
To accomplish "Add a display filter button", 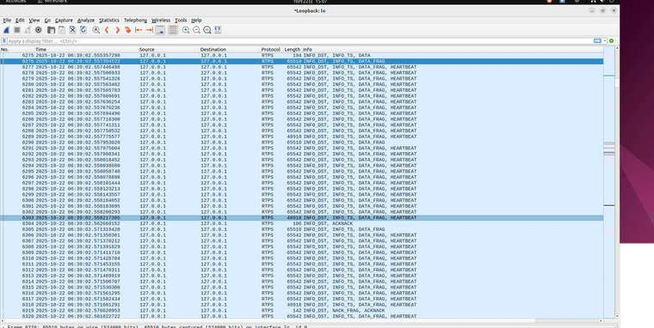I will [612, 41].
